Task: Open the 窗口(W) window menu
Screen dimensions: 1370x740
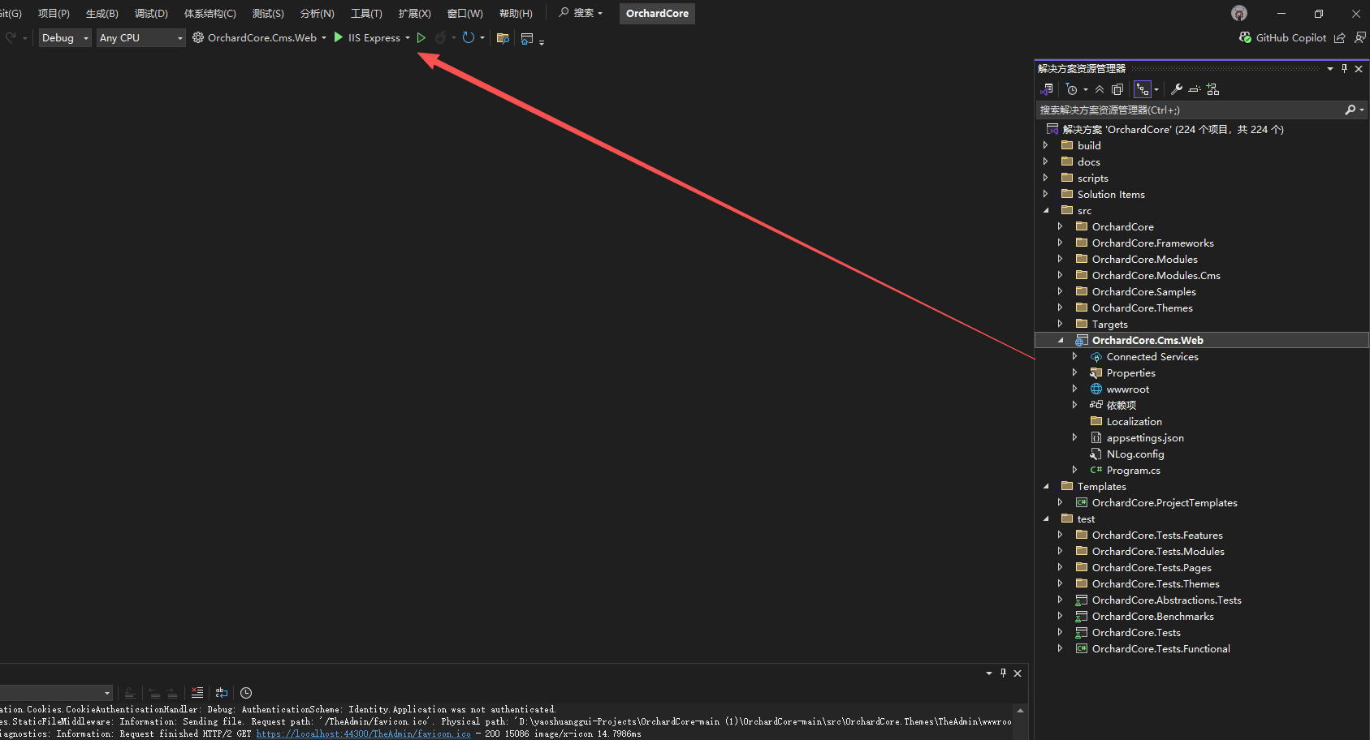Action: [465, 13]
